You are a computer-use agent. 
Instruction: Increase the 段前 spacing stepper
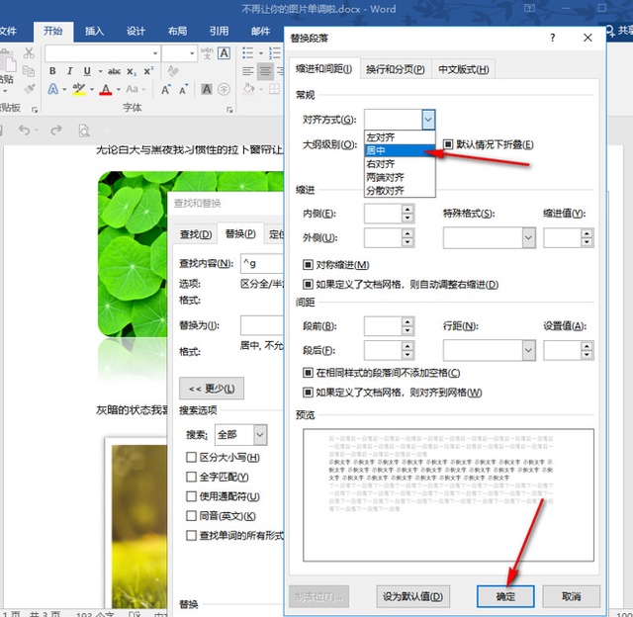point(407,321)
